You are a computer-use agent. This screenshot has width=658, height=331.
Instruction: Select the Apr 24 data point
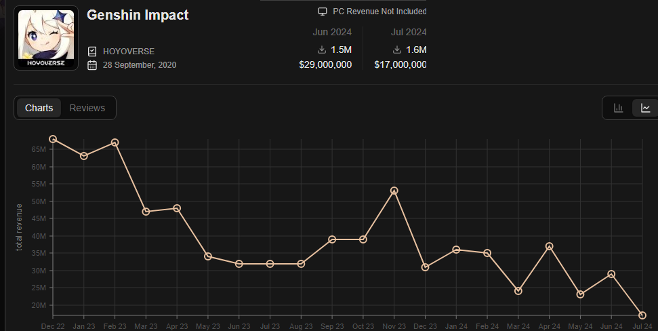click(x=550, y=246)
